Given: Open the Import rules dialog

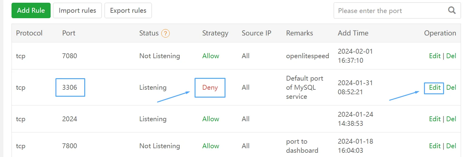Looking at the screenshot, I should coord(77,11).
